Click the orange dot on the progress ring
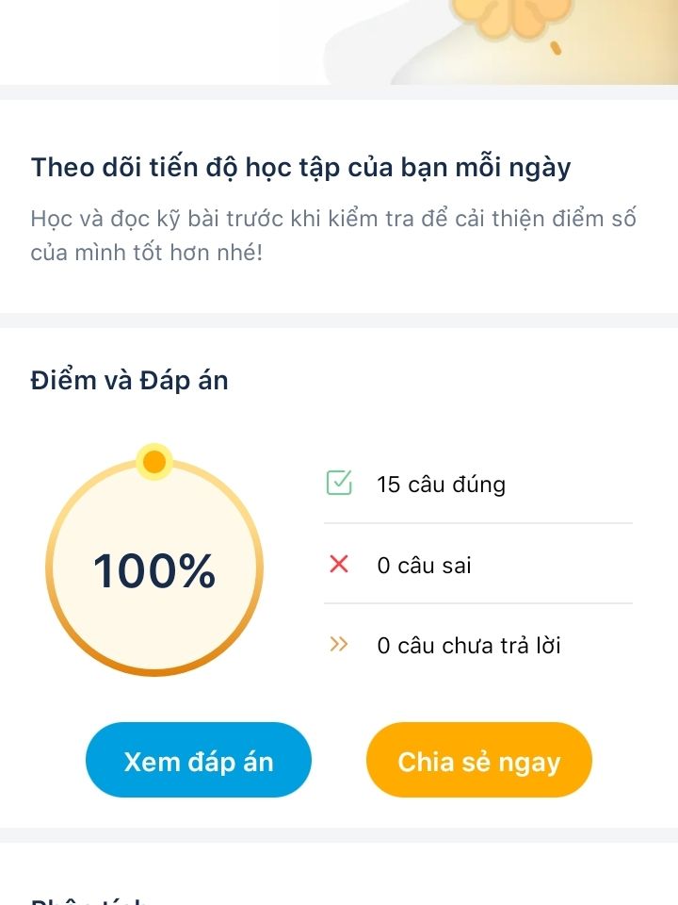The height and width of the screenshot is (905, 678). [x=153, y=462]
